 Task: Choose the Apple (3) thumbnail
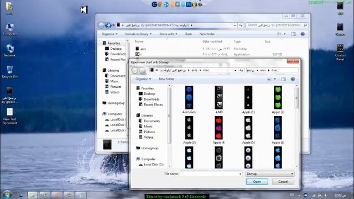click(189, 128)
